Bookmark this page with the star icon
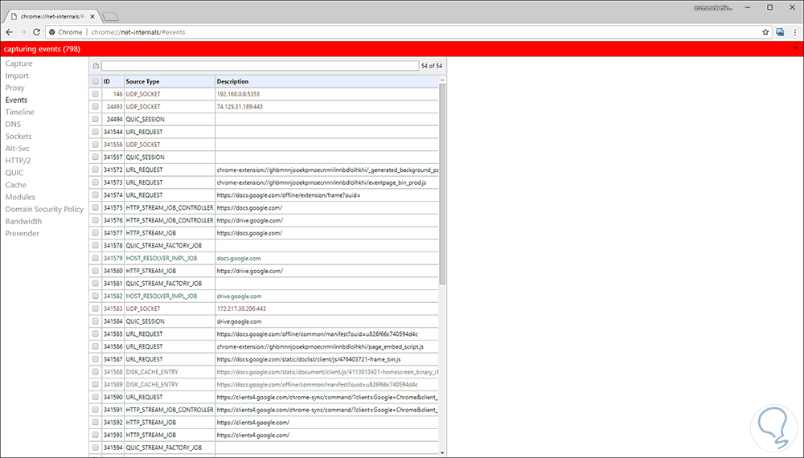This screenshot has width=804, height=458. click(x=765, y=32)
